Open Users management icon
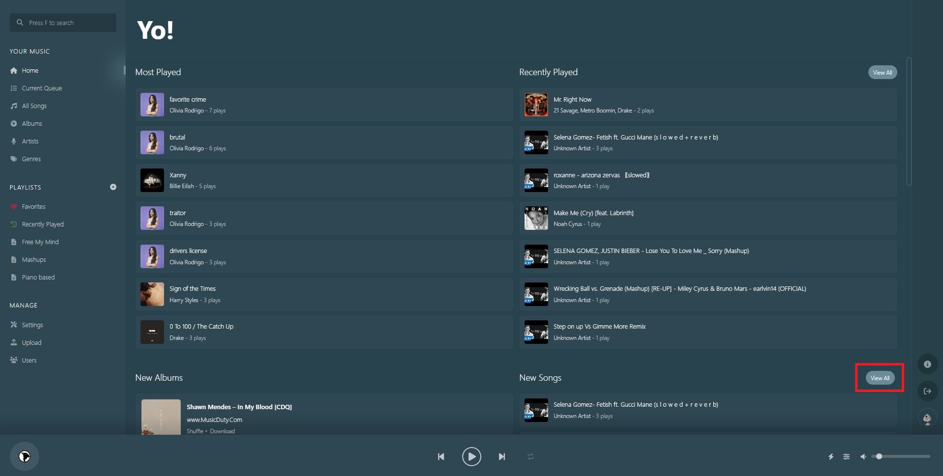This screenshot has height=476, width=943. tap(14, 360)
